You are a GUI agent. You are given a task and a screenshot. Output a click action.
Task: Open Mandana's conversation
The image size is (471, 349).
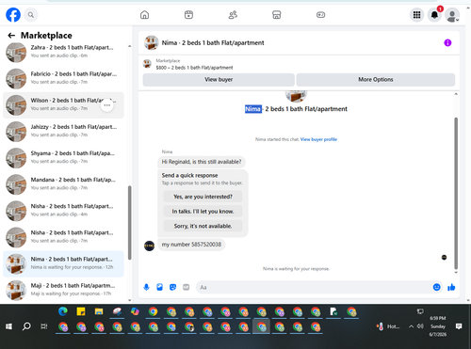click(x=63, y=184)
